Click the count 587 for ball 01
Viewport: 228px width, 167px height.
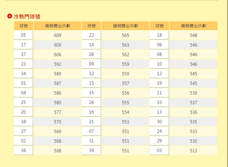point(57,83)
